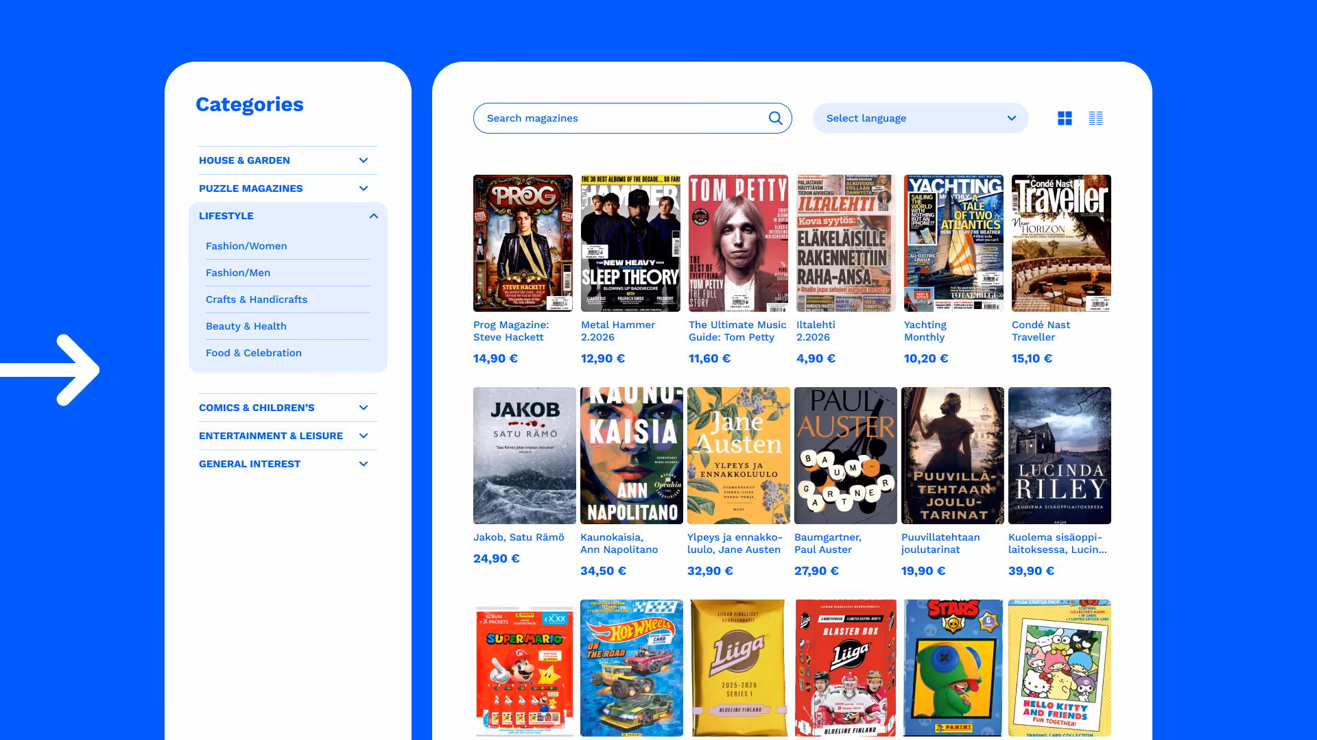Open Food & Celebration subcategory
This screenshot has height=740, width=1317.
click(x=254, y=353)
